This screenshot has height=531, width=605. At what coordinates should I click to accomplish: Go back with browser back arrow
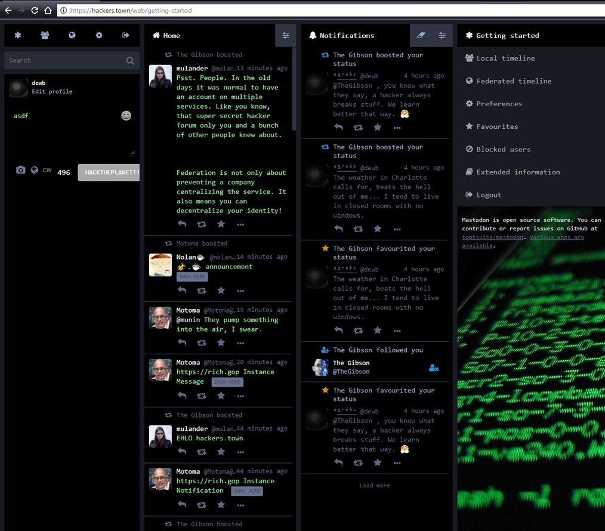coord(8,10)
